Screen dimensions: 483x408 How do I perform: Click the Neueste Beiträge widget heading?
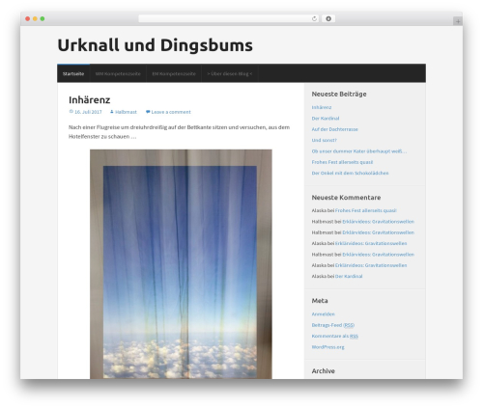[339, 94]
